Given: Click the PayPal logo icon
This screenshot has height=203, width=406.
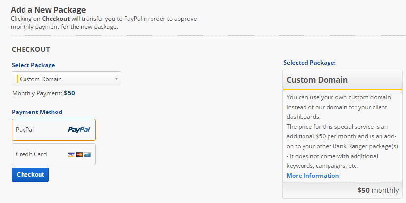Looking at the screenshot, I should click(x=78, y=130).
